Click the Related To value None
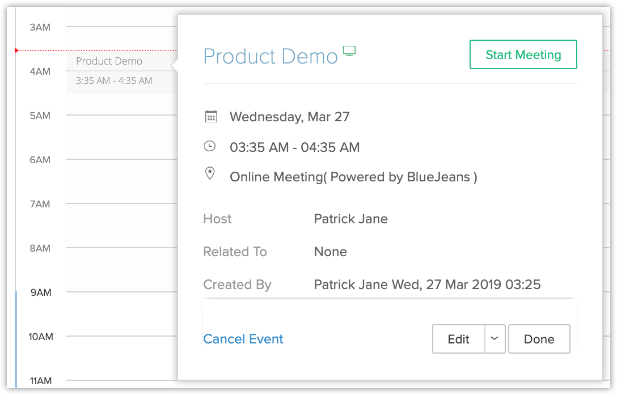This screenshot has height=395, width=617. (x=330, y=252)
